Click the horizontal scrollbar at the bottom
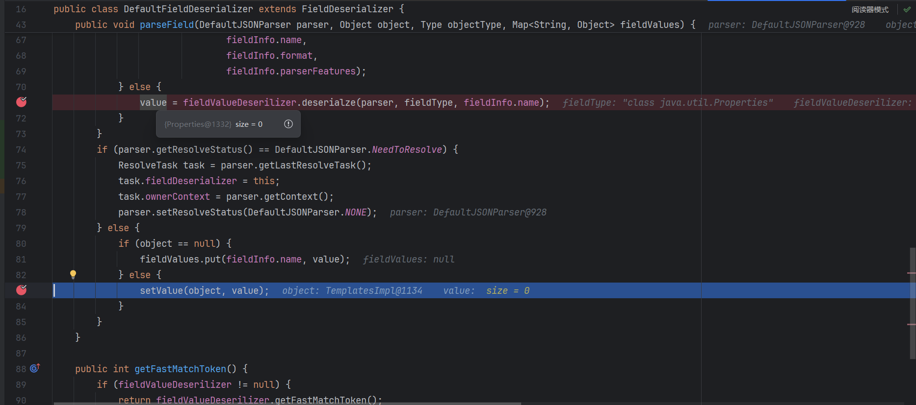The width and height of the screenshot is (916, 405). point(287,404)
